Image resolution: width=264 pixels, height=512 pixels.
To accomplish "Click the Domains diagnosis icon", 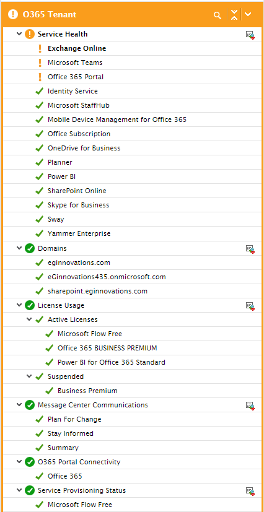I will tap(250, 249).
